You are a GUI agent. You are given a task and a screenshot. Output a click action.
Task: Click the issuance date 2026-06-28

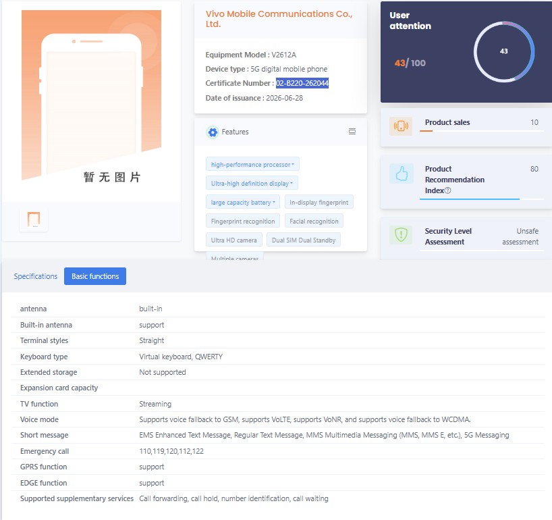[x=285, y=98]
